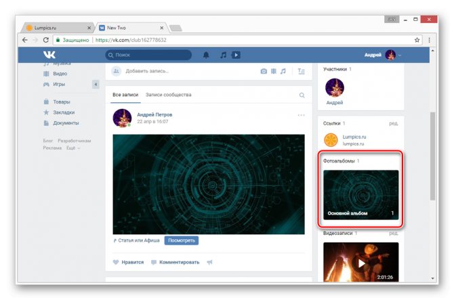Viewport: 454px width, 300px height.
Task: Switch to the Все записи tab
Action: pyautogui.click(x=125, y=95)
